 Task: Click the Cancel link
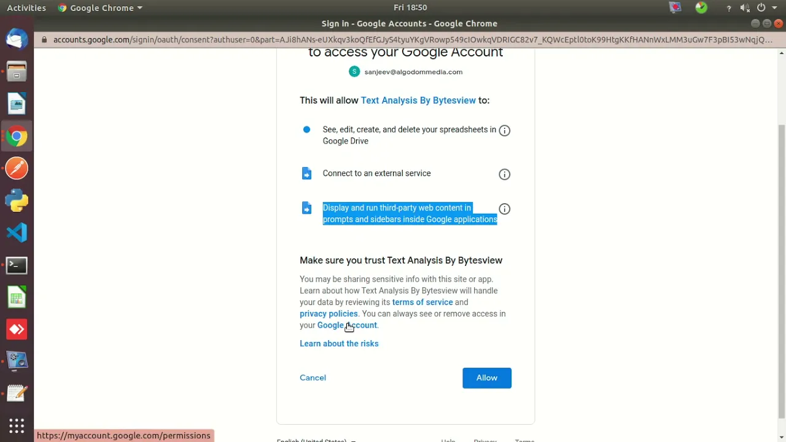[313, 378]
